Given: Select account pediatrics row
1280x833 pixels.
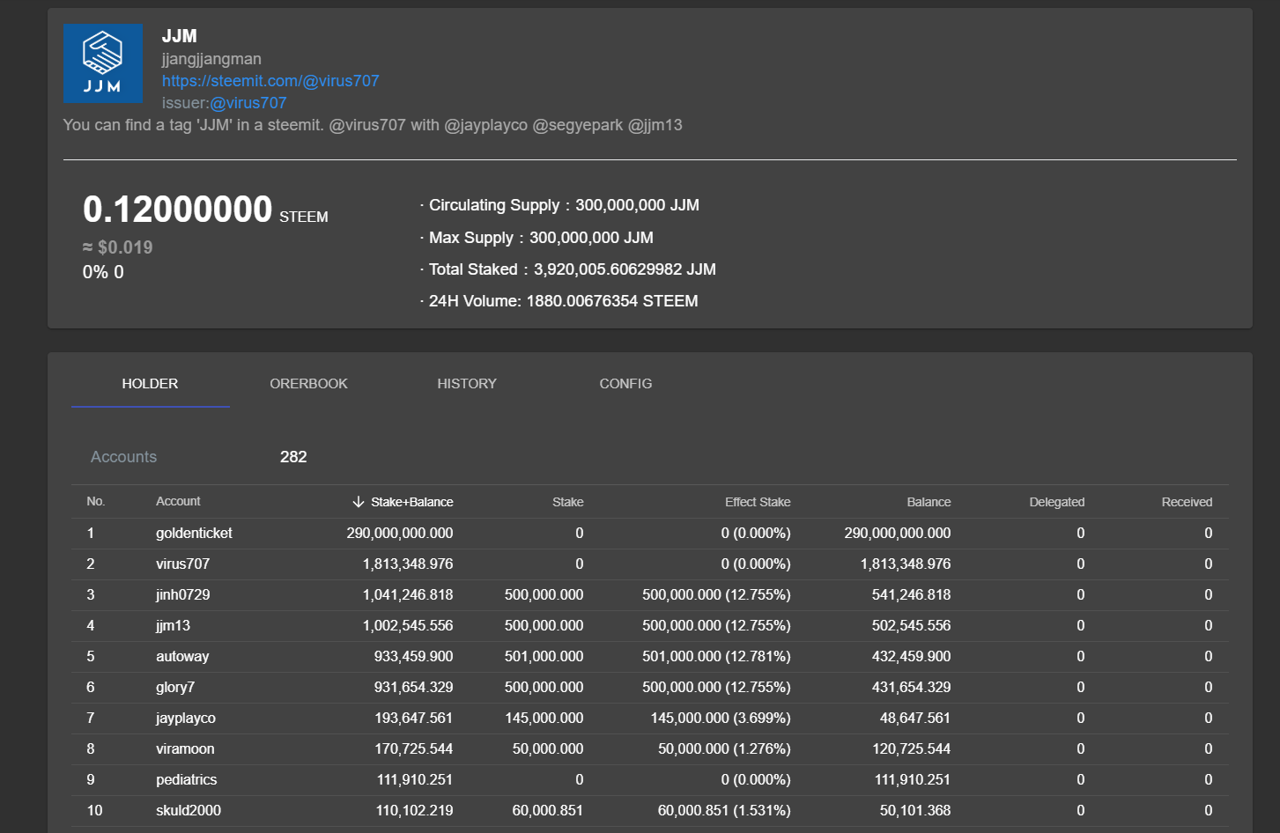Looking at the screenshot, I should point(650,780).
